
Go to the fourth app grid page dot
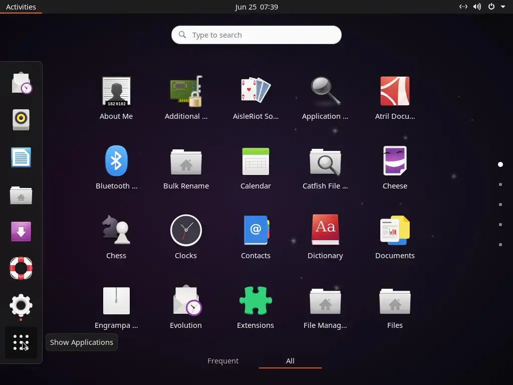click(x=500, y=225)
